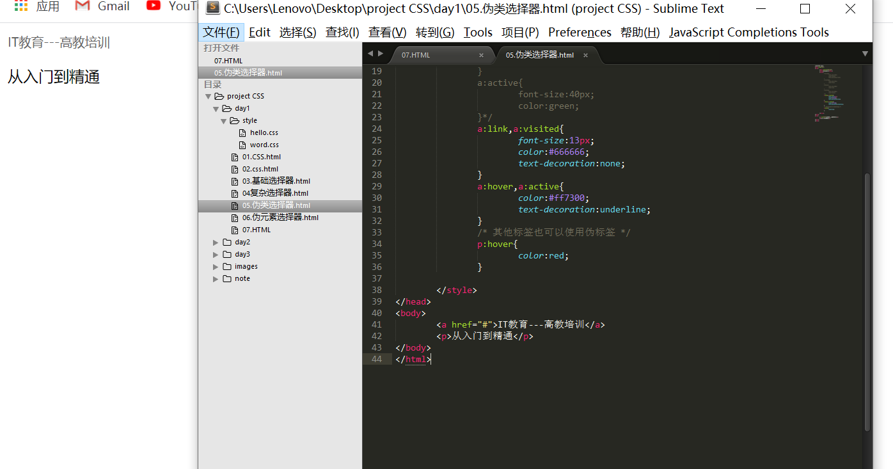Open 03.基础选择器.html in sidebar
This screenshot has height=469, width=893.
[276, 182]
